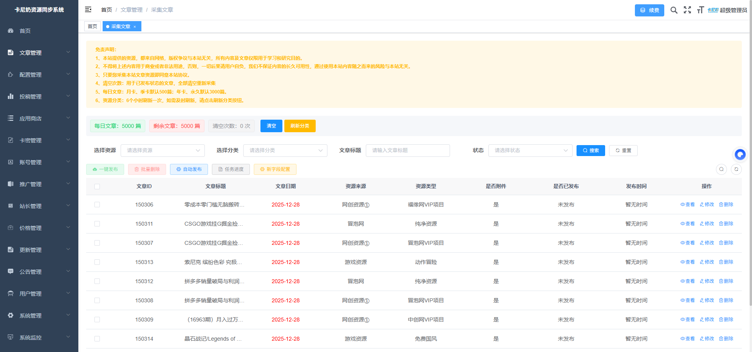
Task: Click the font size adjustment icon
Action: pyautogui.click(x=701, y=10)
